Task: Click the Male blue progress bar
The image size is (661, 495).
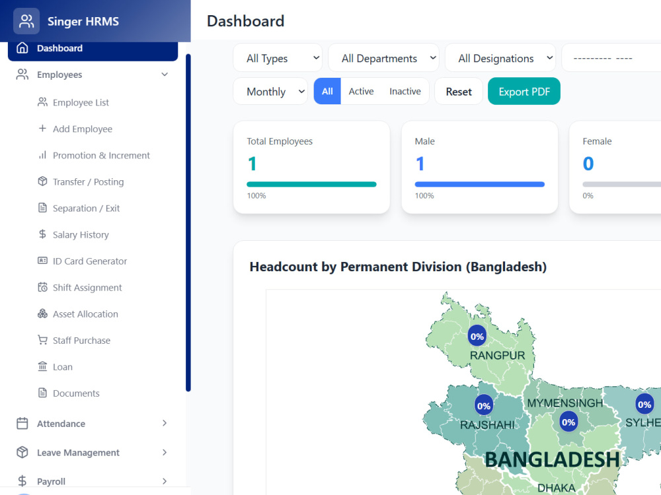Action: pyautogui.click(x=480, y=184)
